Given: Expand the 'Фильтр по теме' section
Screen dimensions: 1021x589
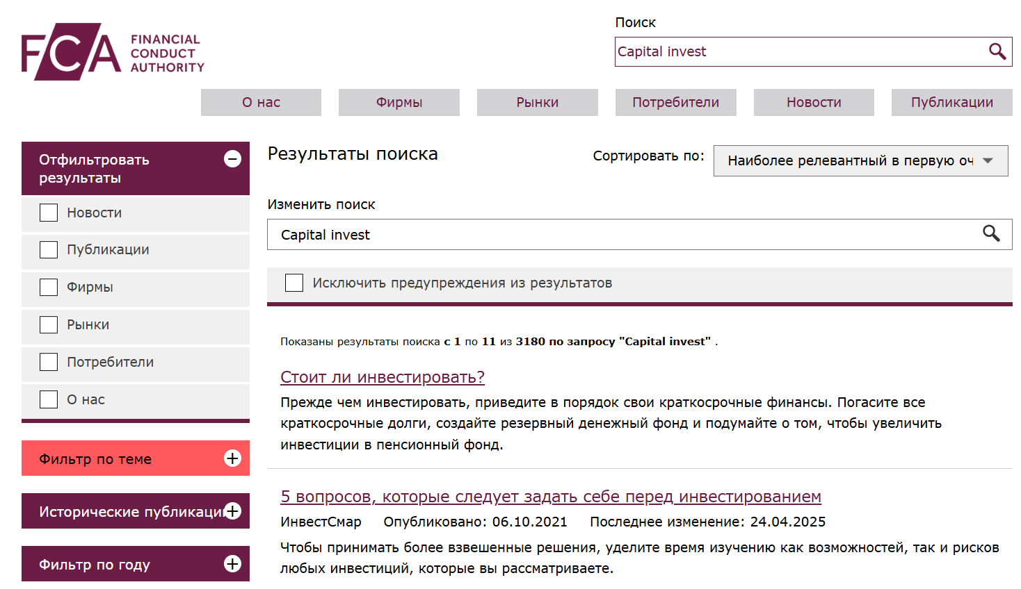Looking at the screenshot, I should [136, 458].
